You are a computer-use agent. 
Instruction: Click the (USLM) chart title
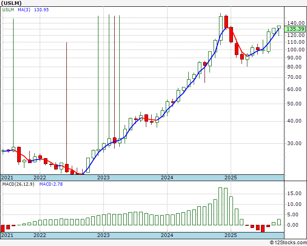[x=11, y=3]
